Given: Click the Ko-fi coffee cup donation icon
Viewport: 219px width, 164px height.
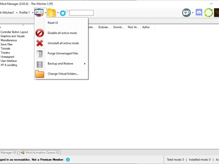Looking at the screenshot, I should [186, 13].
